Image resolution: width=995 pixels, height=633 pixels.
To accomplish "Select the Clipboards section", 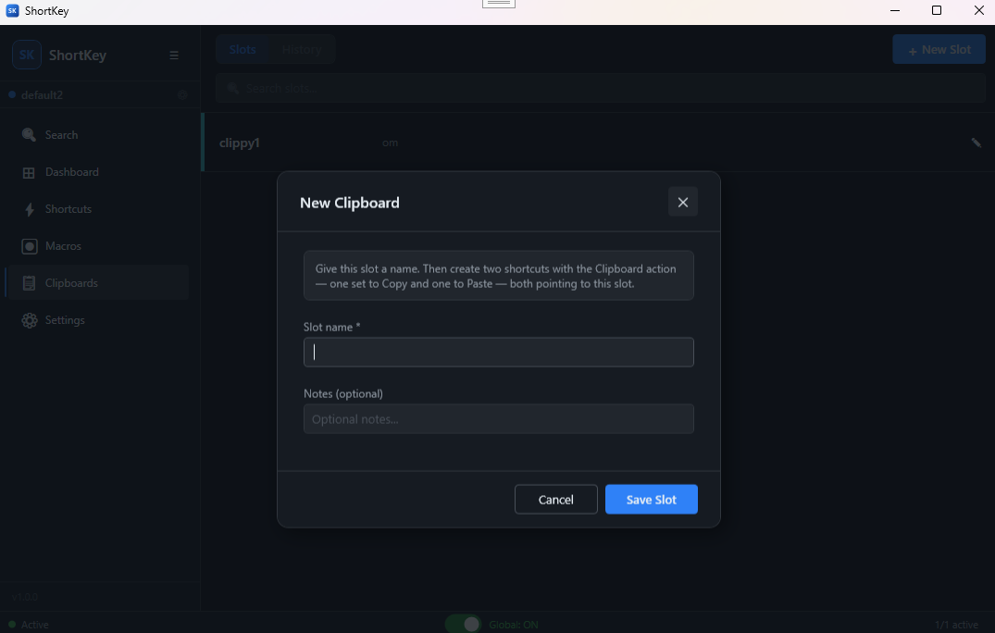I will point(73,282).
